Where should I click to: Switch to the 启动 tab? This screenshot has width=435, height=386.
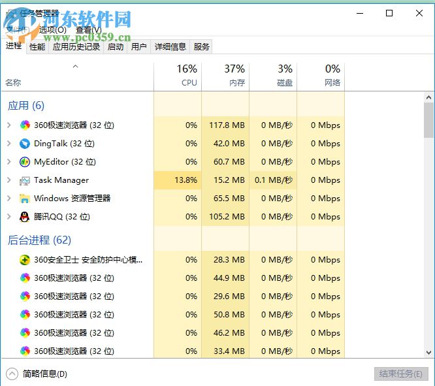[x=116, y=46]
